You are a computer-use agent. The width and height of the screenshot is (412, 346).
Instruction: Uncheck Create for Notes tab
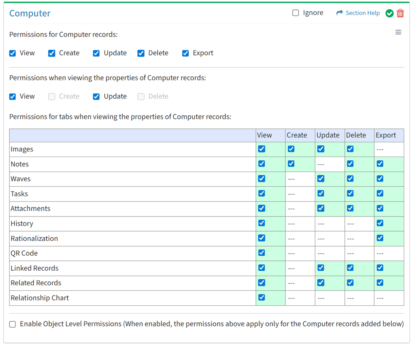click(x=291, y=164)
